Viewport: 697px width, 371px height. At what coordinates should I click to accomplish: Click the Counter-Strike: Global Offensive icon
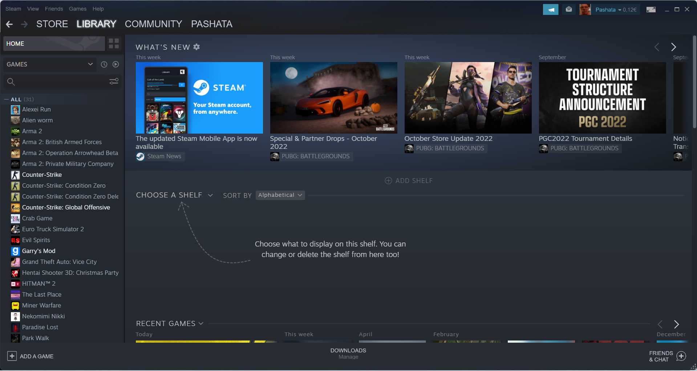[15, 207]
